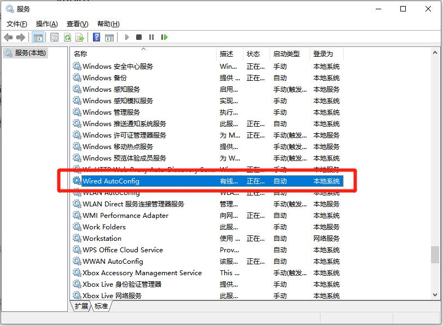Restart the selected service
This screenshot has height=326, width=443.
click(165, 37)
